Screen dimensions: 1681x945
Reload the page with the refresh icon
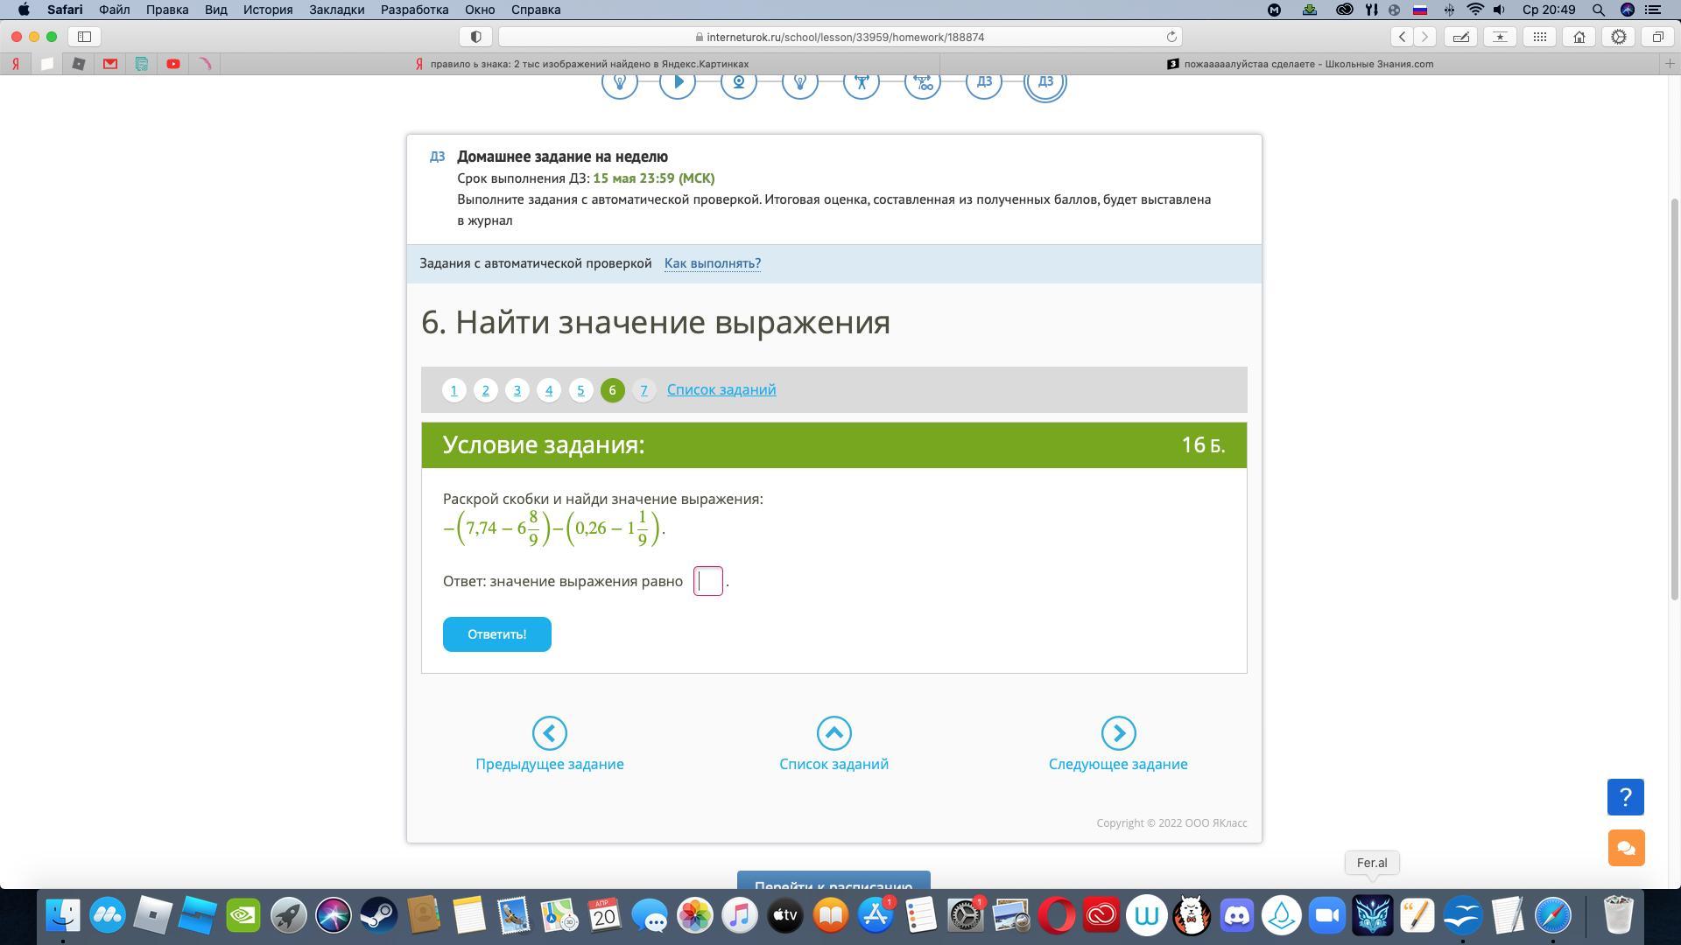coord(1171,37)
